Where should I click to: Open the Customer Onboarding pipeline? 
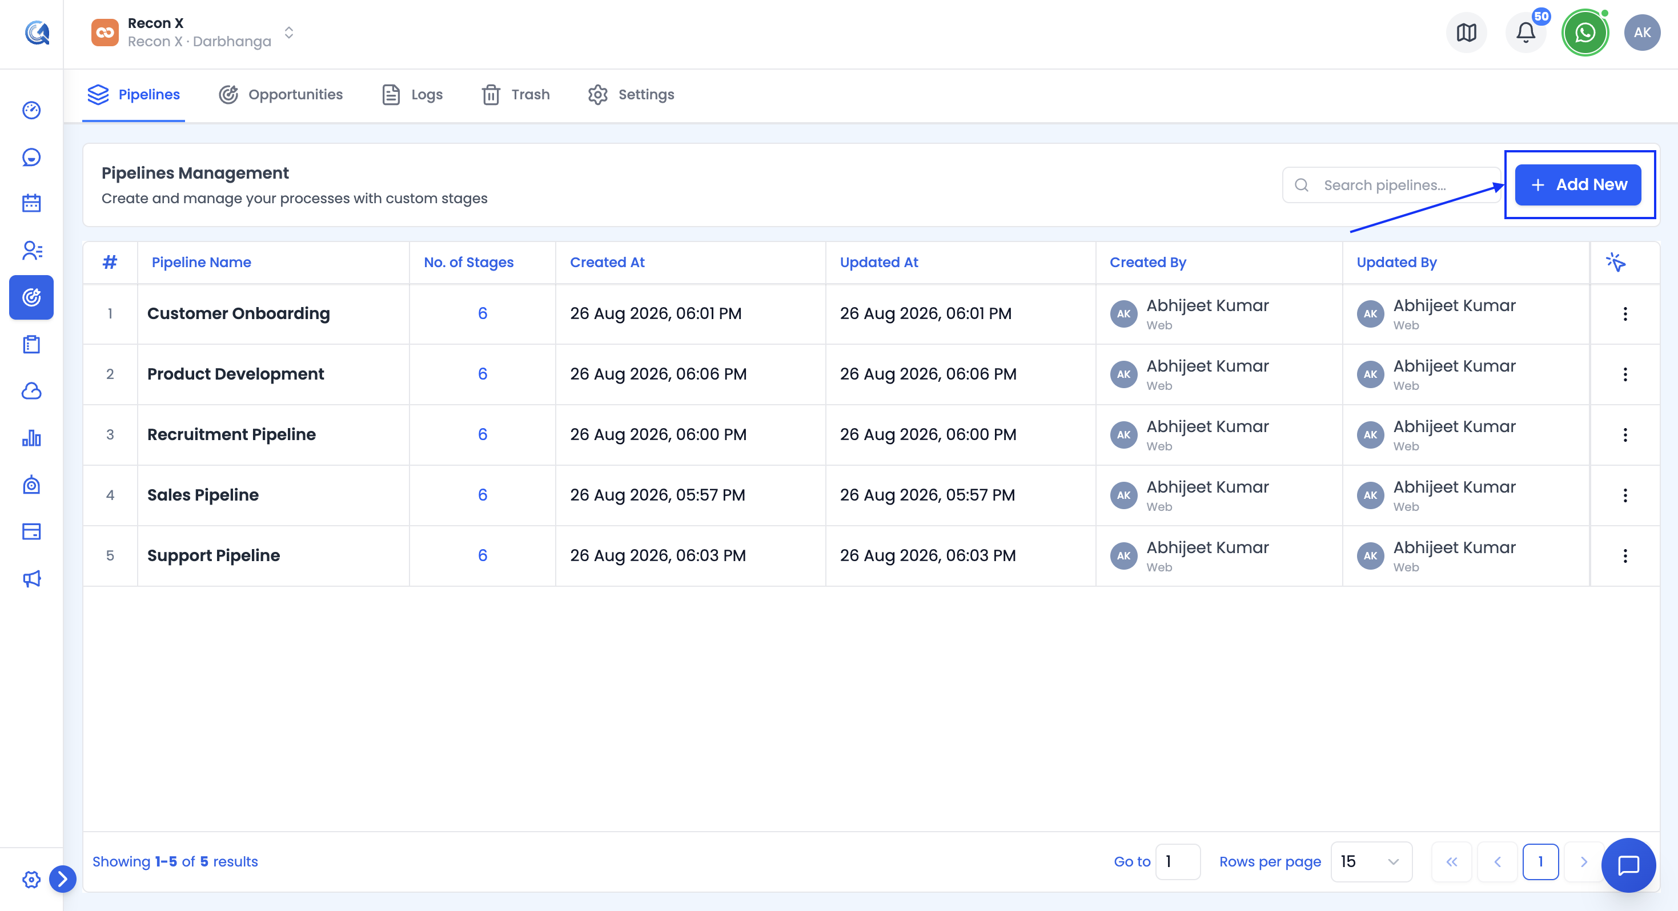pyautogui.click(x=238, y=313)
